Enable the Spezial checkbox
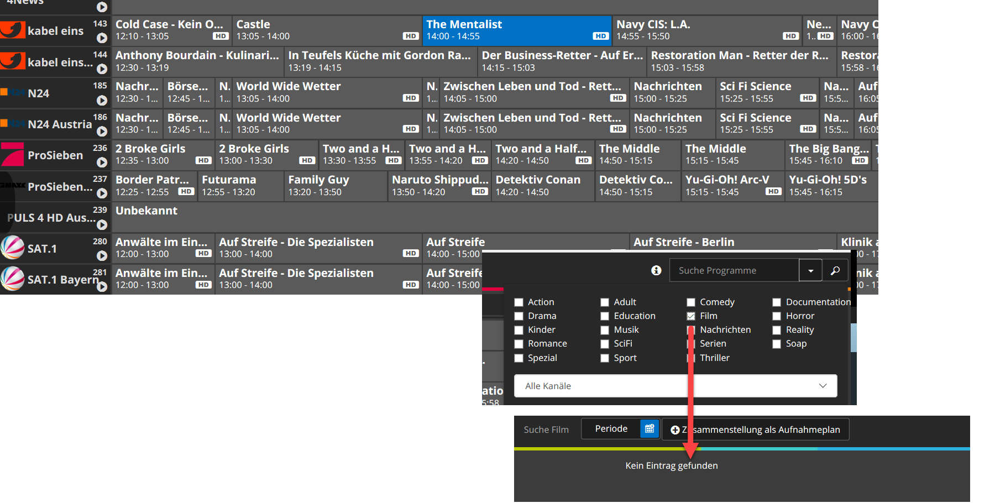Viewport: 995px width, 503px height. click(x=519, y=358)
